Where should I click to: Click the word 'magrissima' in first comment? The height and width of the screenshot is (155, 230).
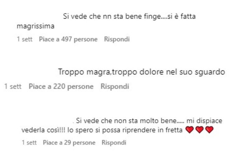point(35,26)
